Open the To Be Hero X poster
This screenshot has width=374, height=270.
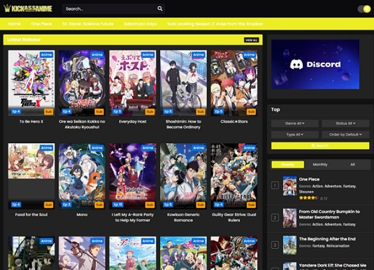(x=31, y=83)
